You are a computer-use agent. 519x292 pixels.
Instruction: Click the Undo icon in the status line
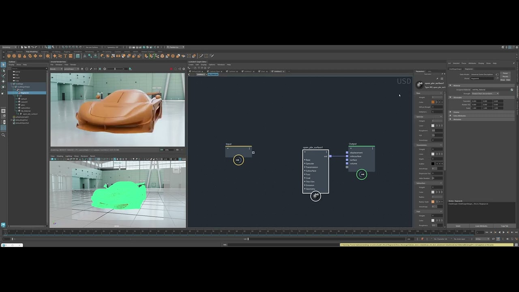coord(32,47)
